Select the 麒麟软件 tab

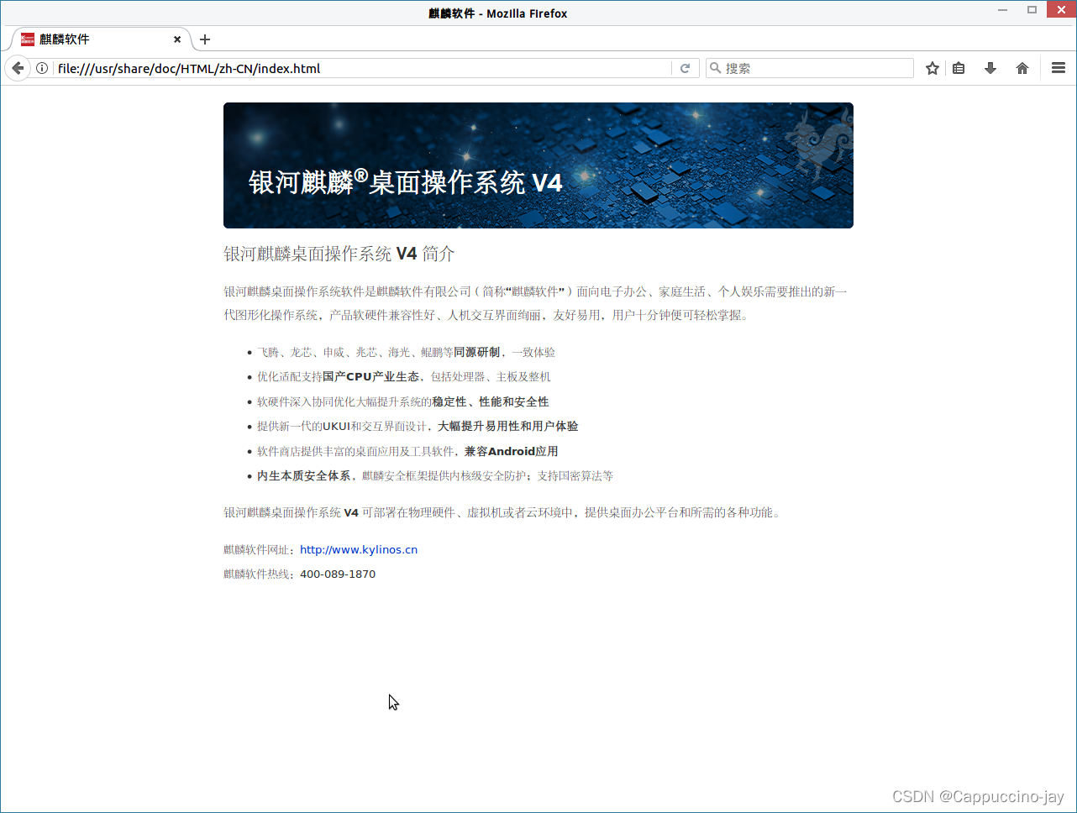(101, 39)
